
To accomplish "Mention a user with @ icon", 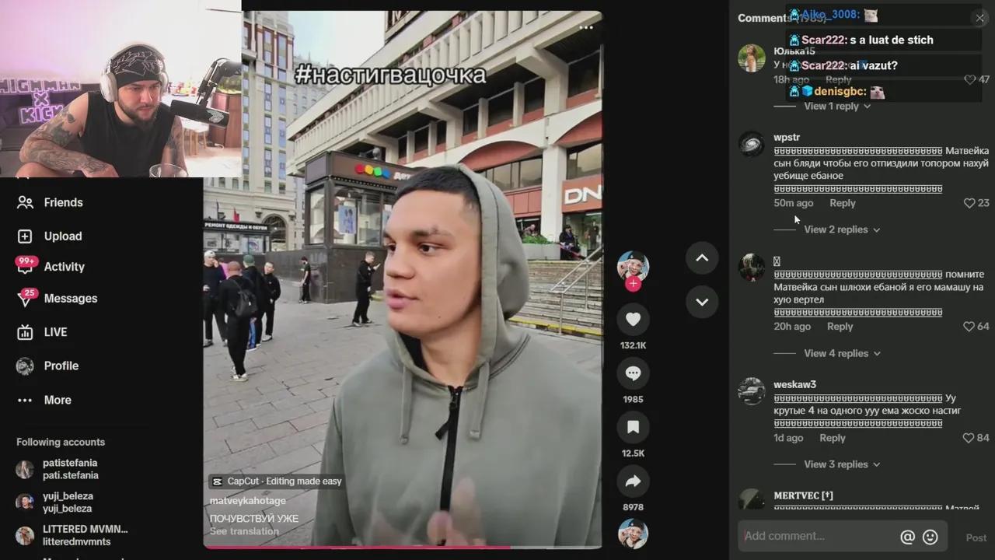I will (907, 537).
